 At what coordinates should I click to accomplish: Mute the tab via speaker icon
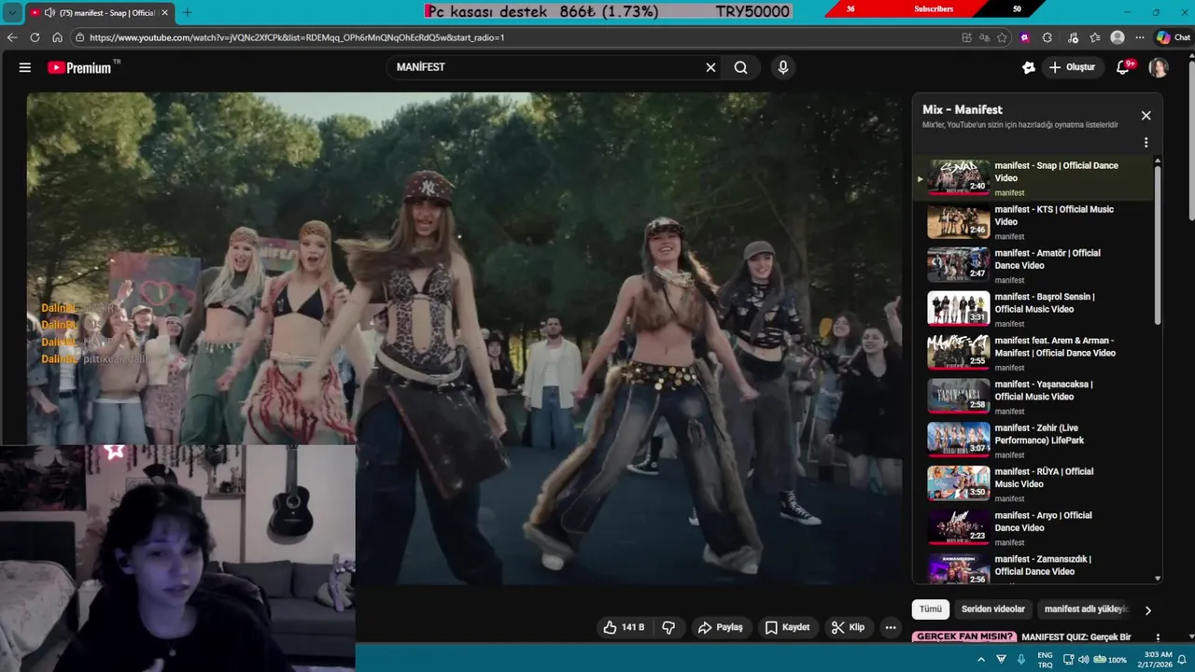click(x=49, y=12)
